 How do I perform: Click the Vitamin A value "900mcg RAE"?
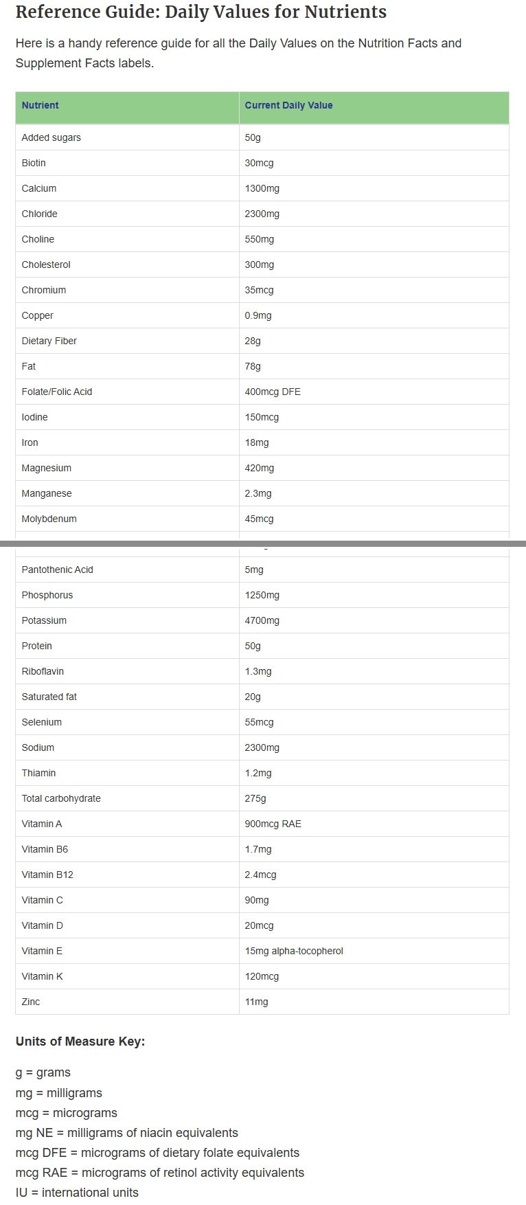tap(273, 824)
